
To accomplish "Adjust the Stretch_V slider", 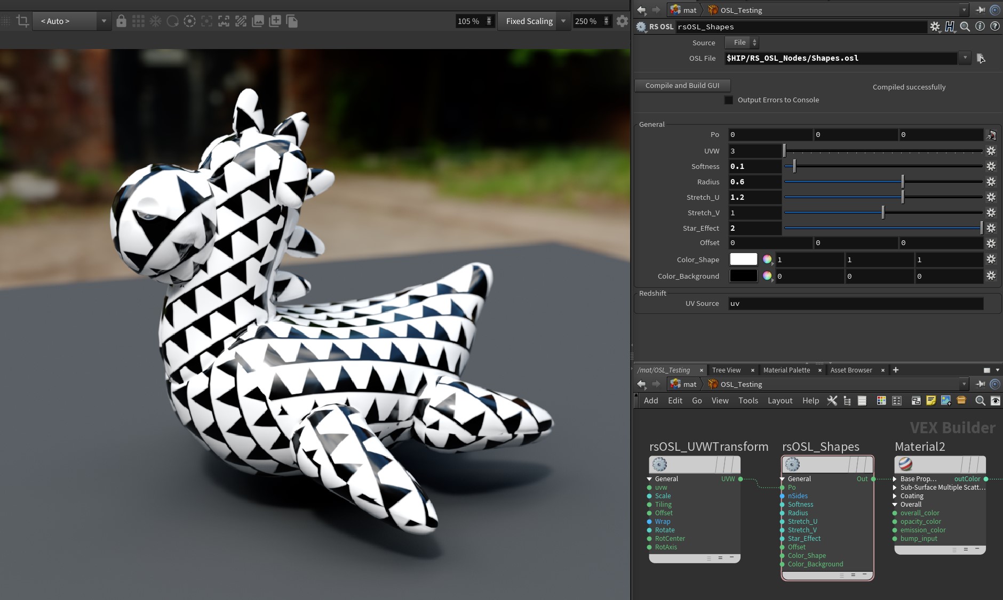I will 883,213.
